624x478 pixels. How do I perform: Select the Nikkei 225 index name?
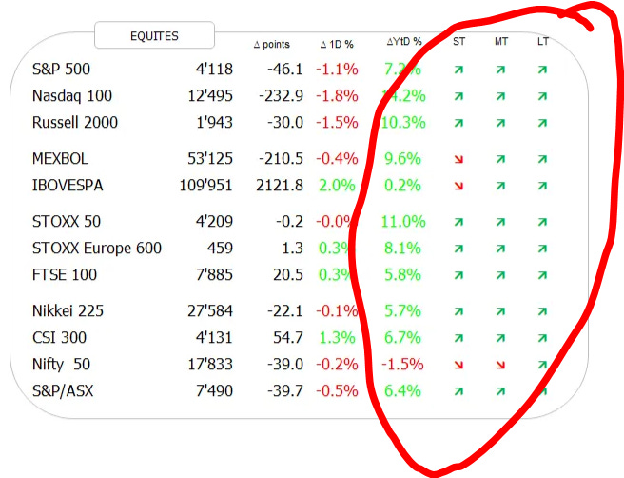tap(68, 311)
